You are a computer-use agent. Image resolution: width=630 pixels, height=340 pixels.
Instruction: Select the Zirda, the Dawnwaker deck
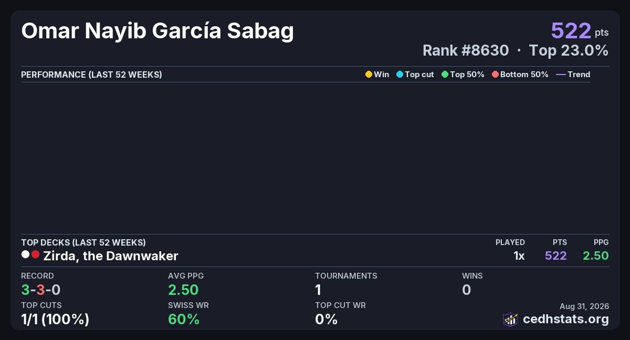pyautogui.click(x=111, y=256)
